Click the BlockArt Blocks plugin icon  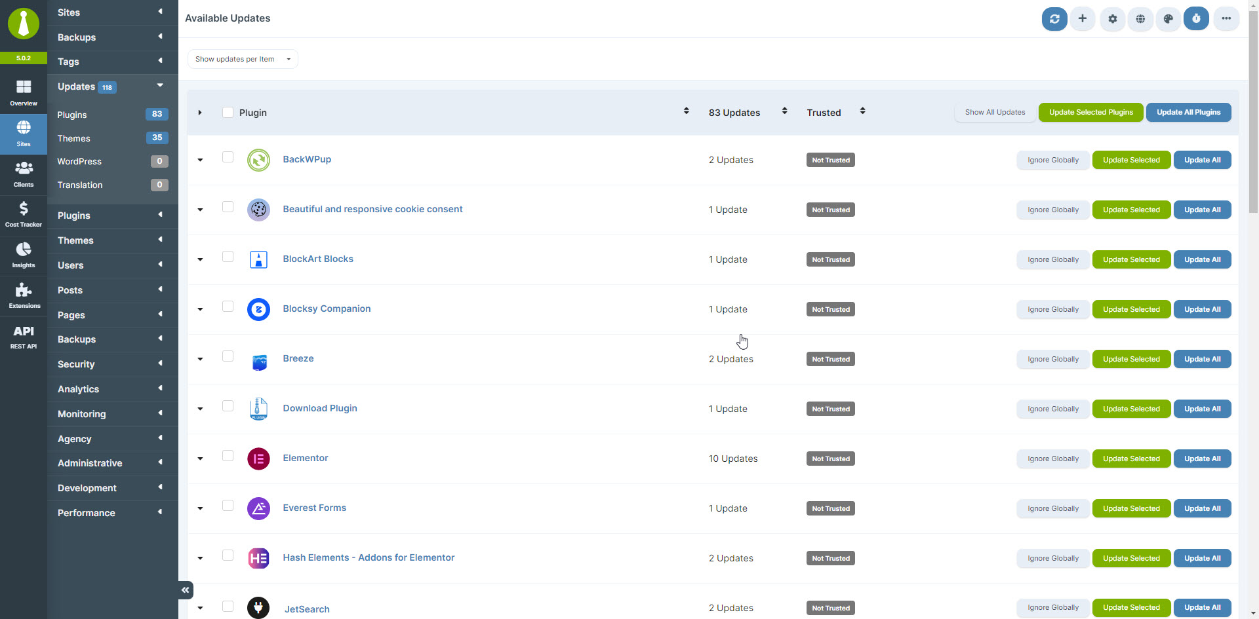pos(258,259)
